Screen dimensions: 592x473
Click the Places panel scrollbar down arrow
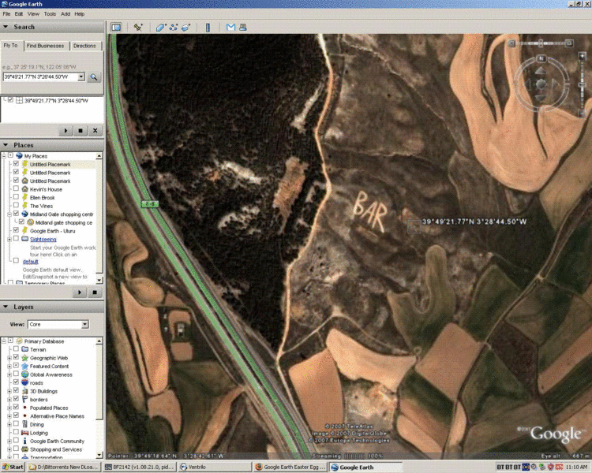pos(99,281)
